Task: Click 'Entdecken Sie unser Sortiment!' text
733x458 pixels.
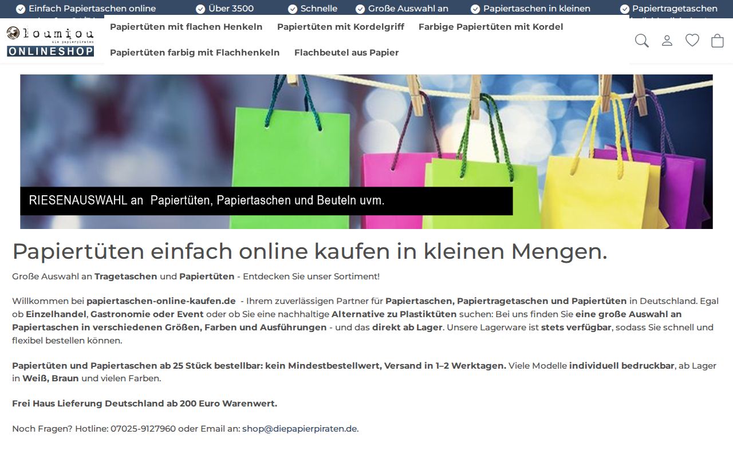Action: point(311,277)
